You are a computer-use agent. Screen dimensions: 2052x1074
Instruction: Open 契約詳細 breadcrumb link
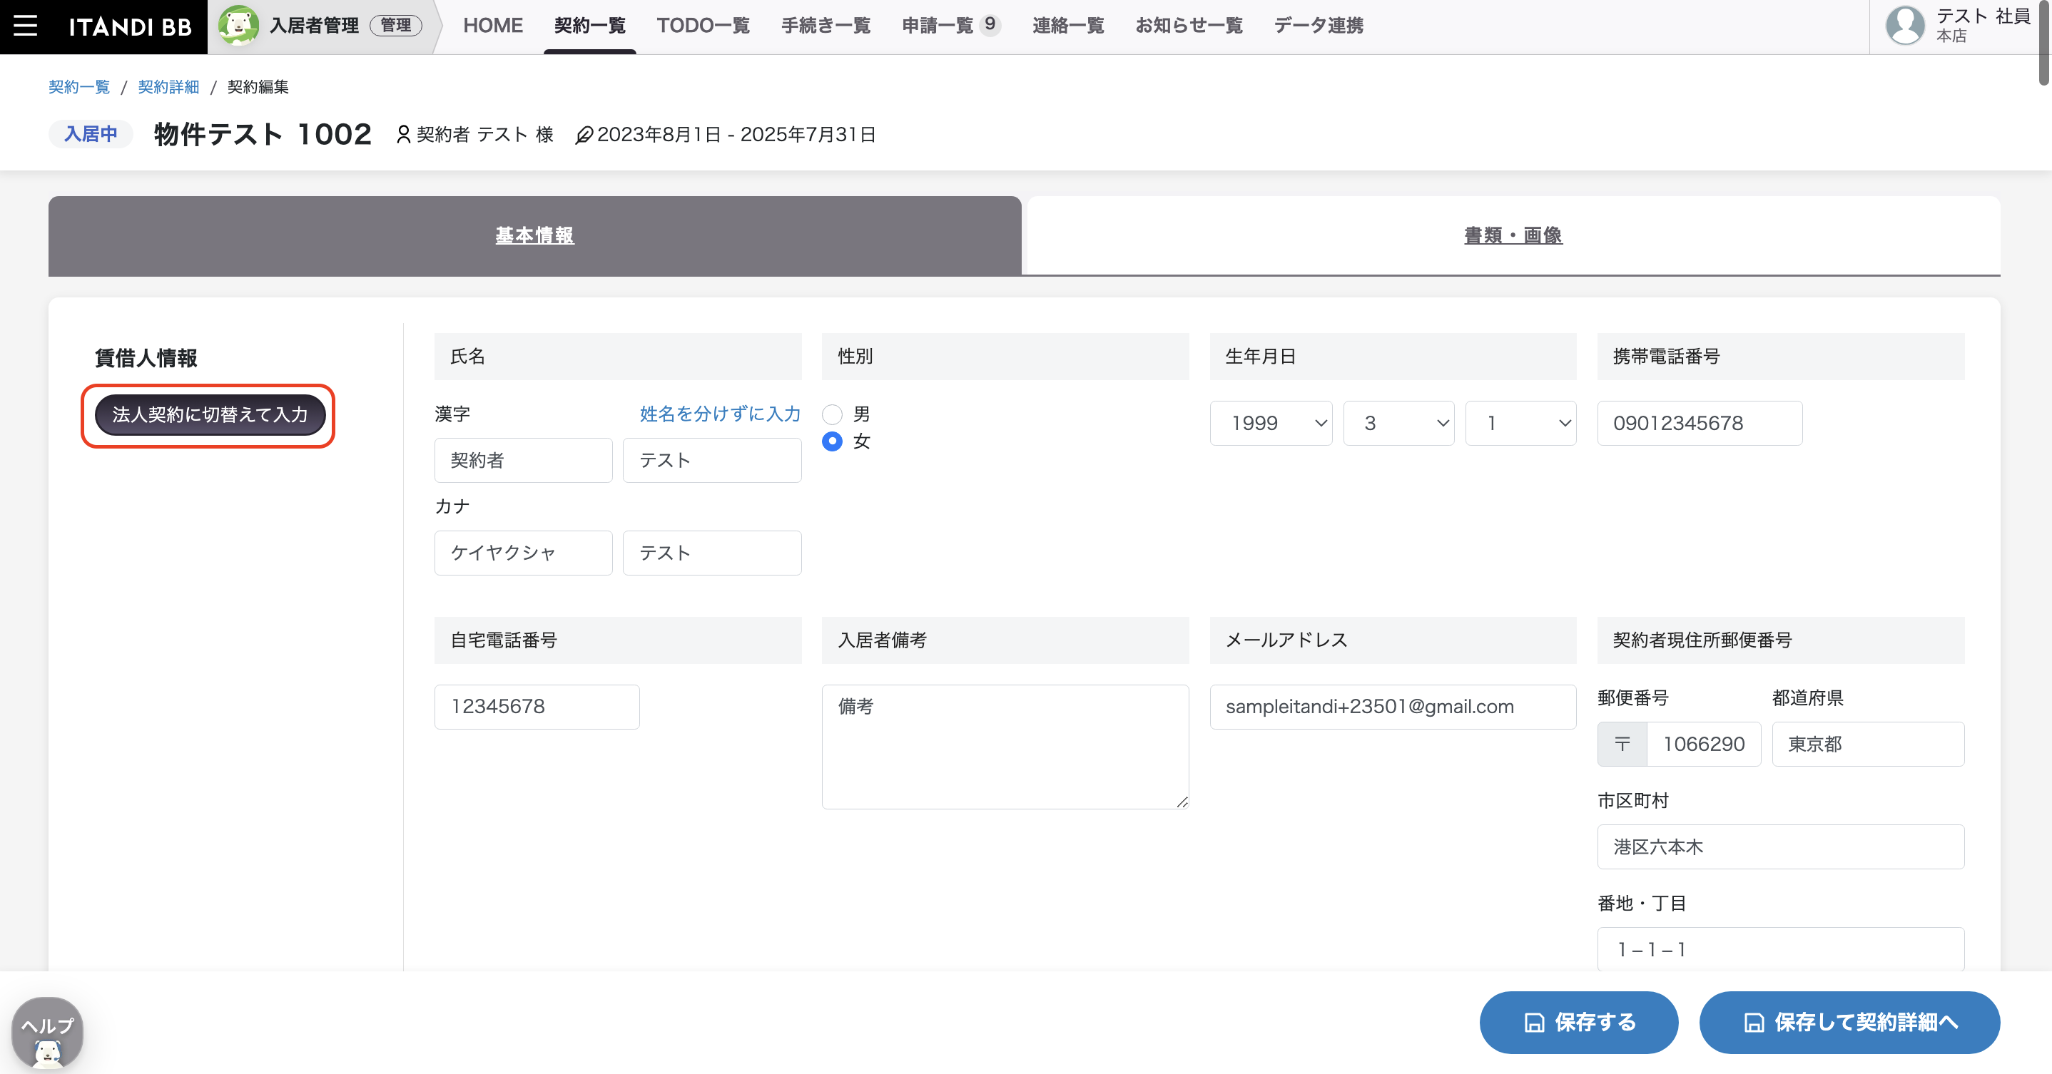(x=169, y=87)
